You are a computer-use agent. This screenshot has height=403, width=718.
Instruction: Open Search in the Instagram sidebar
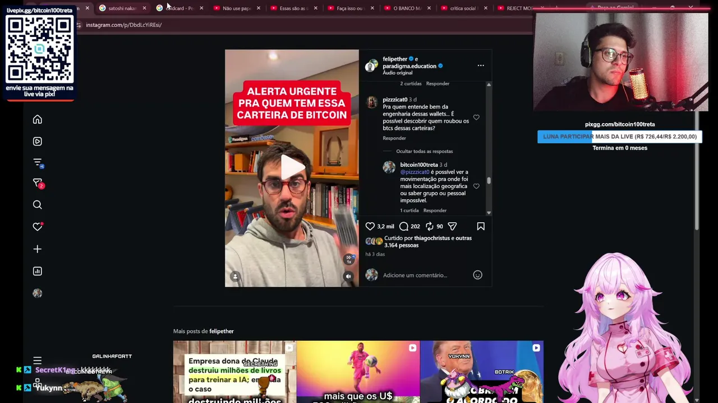point(38,205)
